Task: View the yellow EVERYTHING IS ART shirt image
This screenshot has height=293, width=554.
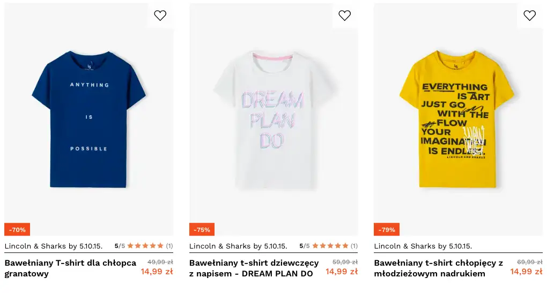Action: [x=458, y=119]
